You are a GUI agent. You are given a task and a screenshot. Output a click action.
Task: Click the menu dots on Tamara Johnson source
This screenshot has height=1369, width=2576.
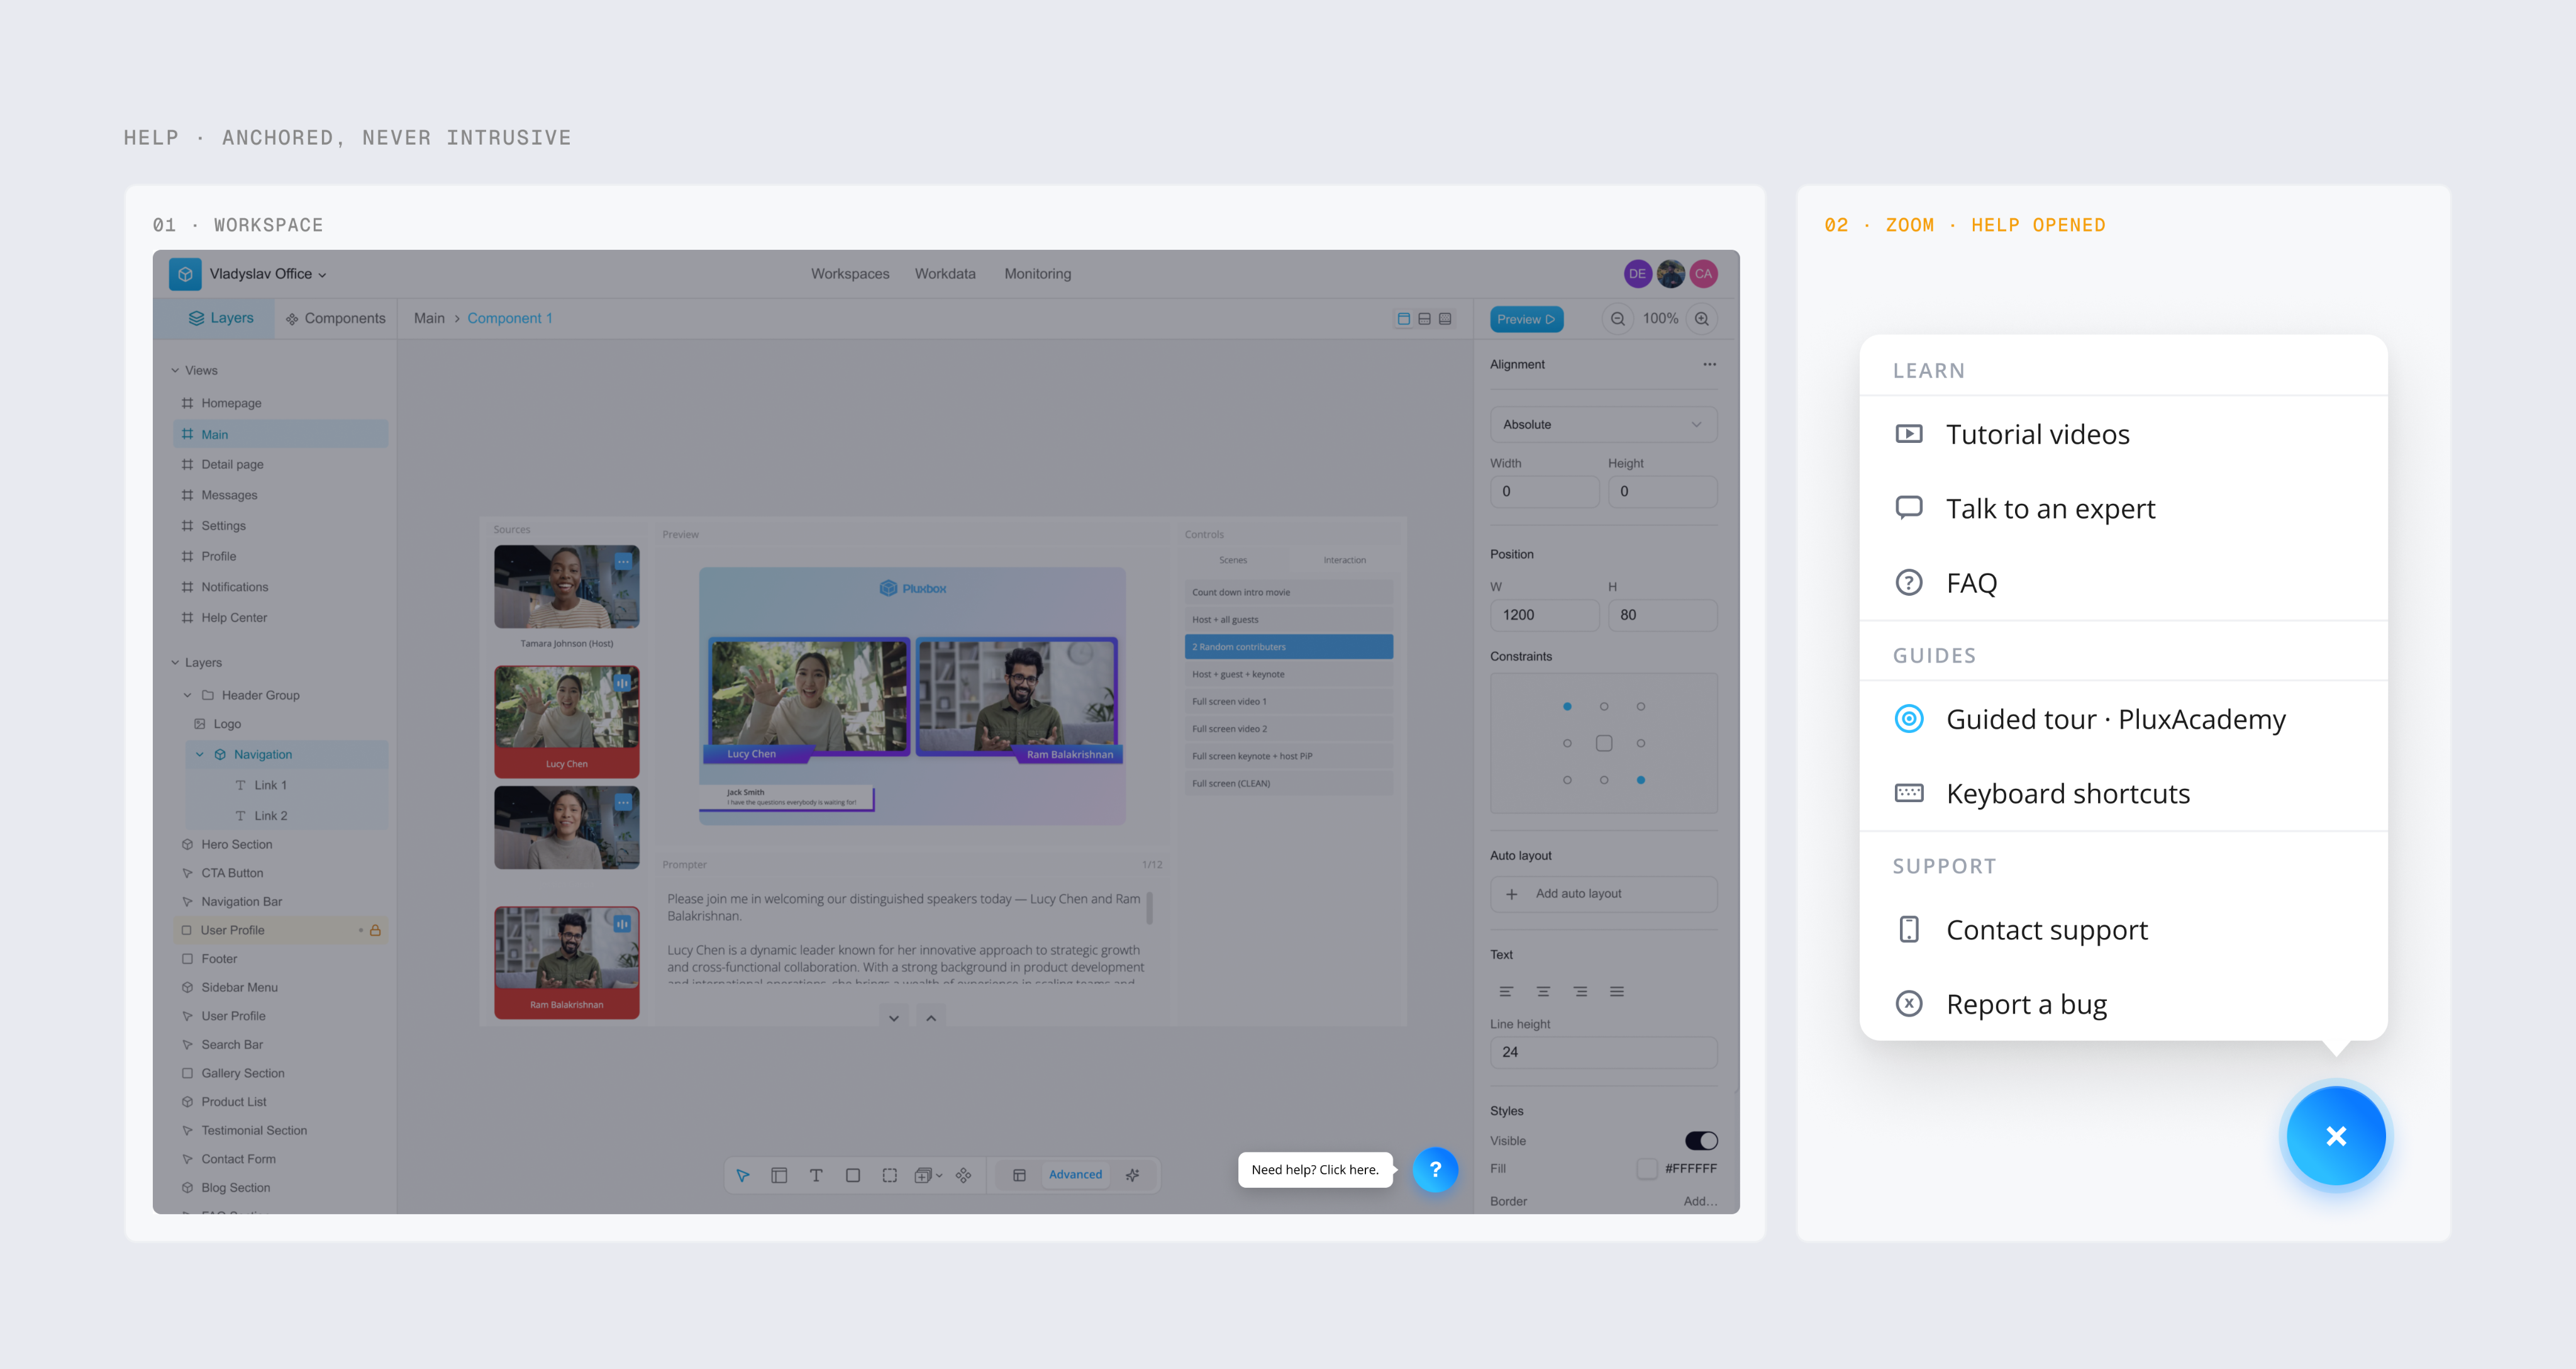(623, 561)
